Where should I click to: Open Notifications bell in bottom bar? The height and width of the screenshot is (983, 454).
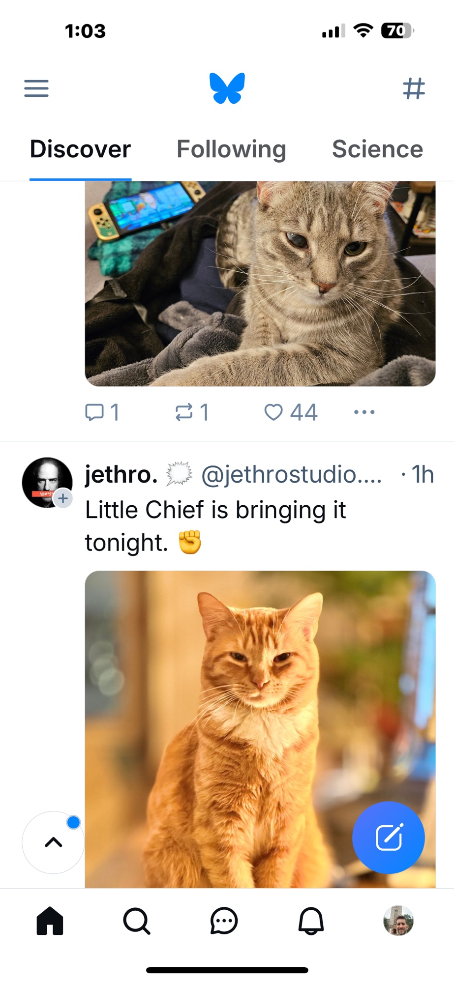(311, 921)
